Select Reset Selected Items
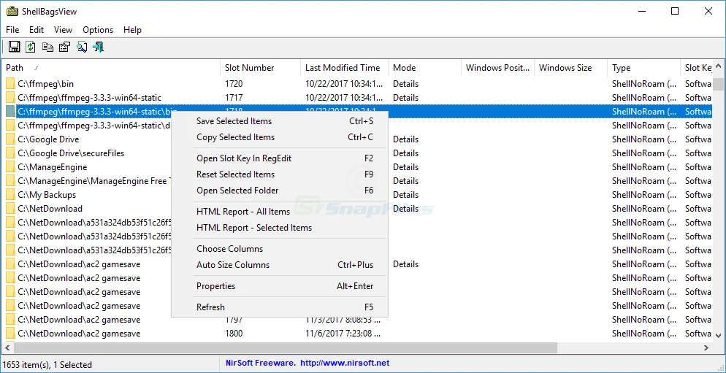Image resolution: width=726 pixels, height=373 pixels. coord(280,174)
